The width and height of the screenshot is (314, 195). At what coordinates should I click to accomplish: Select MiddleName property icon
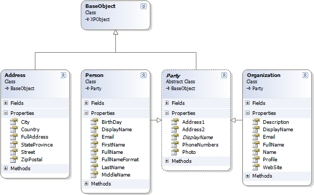pyautogui.click(x=94, y=174)
